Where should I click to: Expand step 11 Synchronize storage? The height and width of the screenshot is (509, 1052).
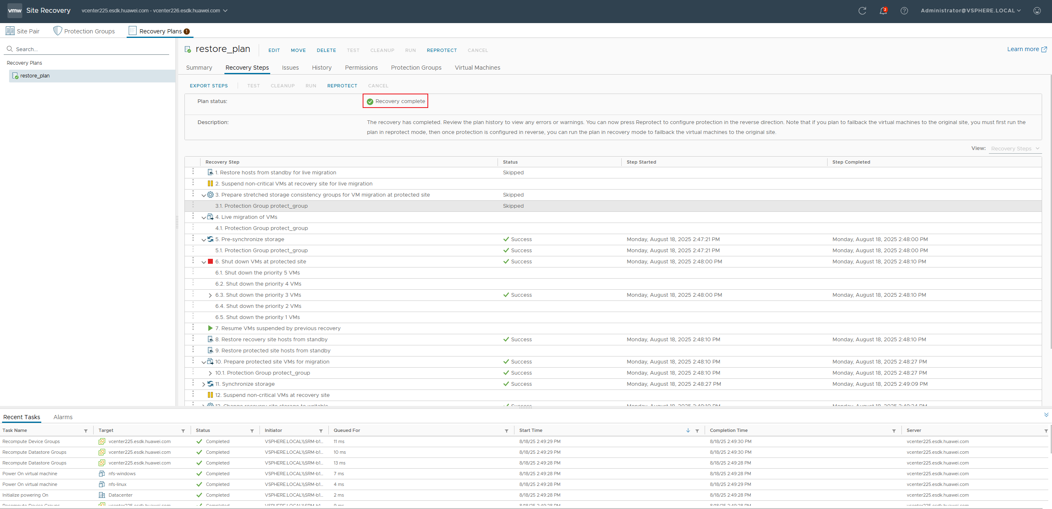203,385
